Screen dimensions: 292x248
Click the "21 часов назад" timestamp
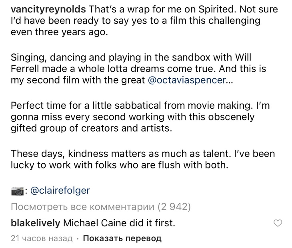42,238
